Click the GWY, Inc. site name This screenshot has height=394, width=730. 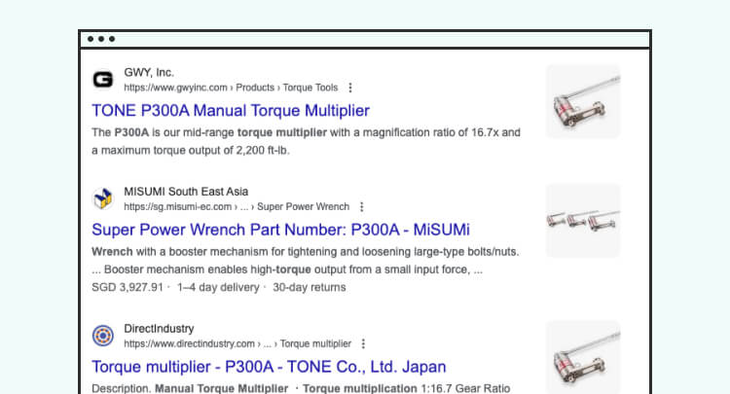[149, 73]
